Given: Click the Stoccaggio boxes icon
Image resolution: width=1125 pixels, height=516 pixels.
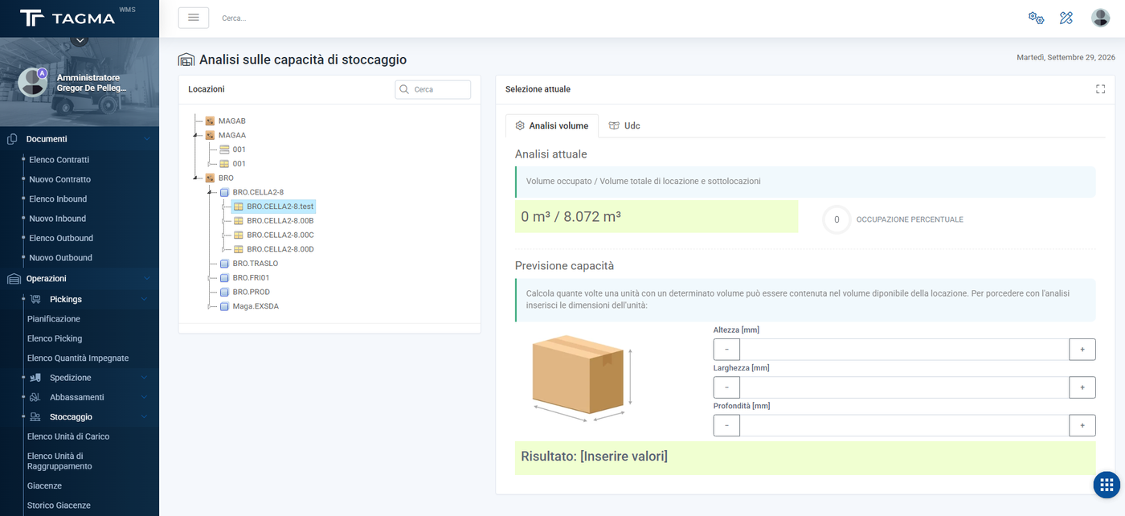Looking at the screenshot, I should (35, 417).
